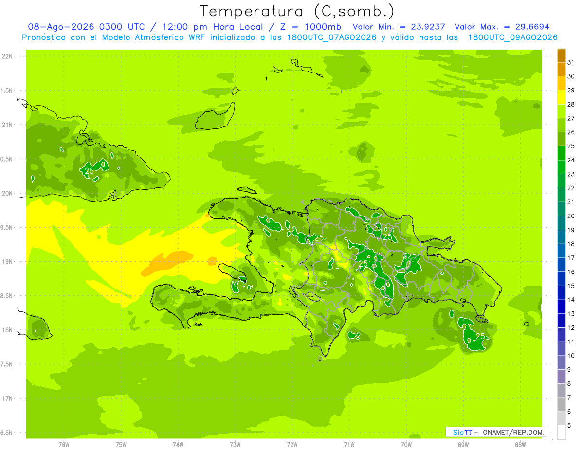Click the '31' value on the color scale
Image resolution: width=584 pixels, height=451 pixels.
click(571, 62)
